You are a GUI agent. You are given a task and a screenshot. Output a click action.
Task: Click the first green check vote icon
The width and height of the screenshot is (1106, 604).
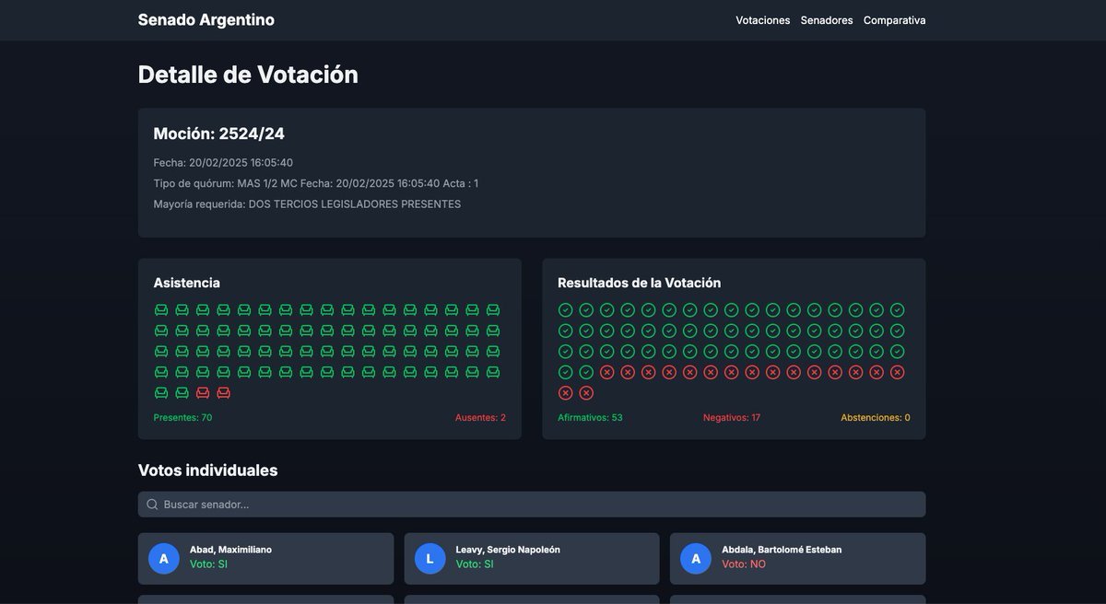566,310
